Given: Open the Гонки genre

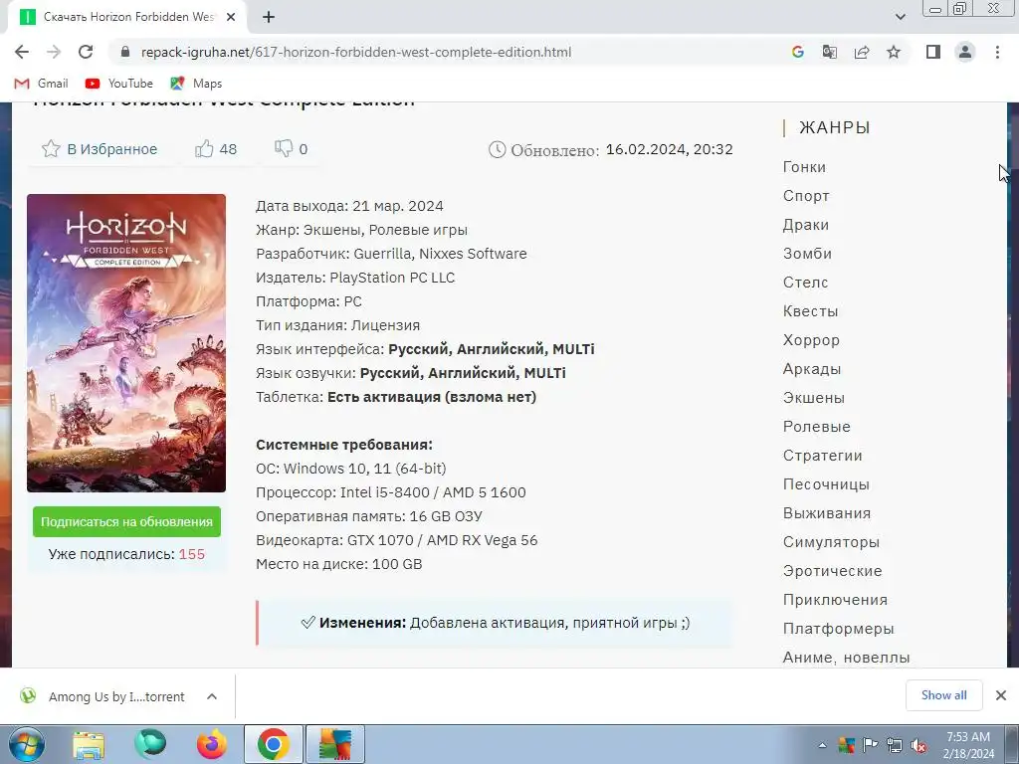Looking at the screenshot, I should pyautogui.click(x=804, y=167).
